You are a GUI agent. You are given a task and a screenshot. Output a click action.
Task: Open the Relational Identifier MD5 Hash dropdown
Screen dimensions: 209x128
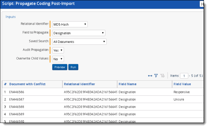(x=70, y=24)
